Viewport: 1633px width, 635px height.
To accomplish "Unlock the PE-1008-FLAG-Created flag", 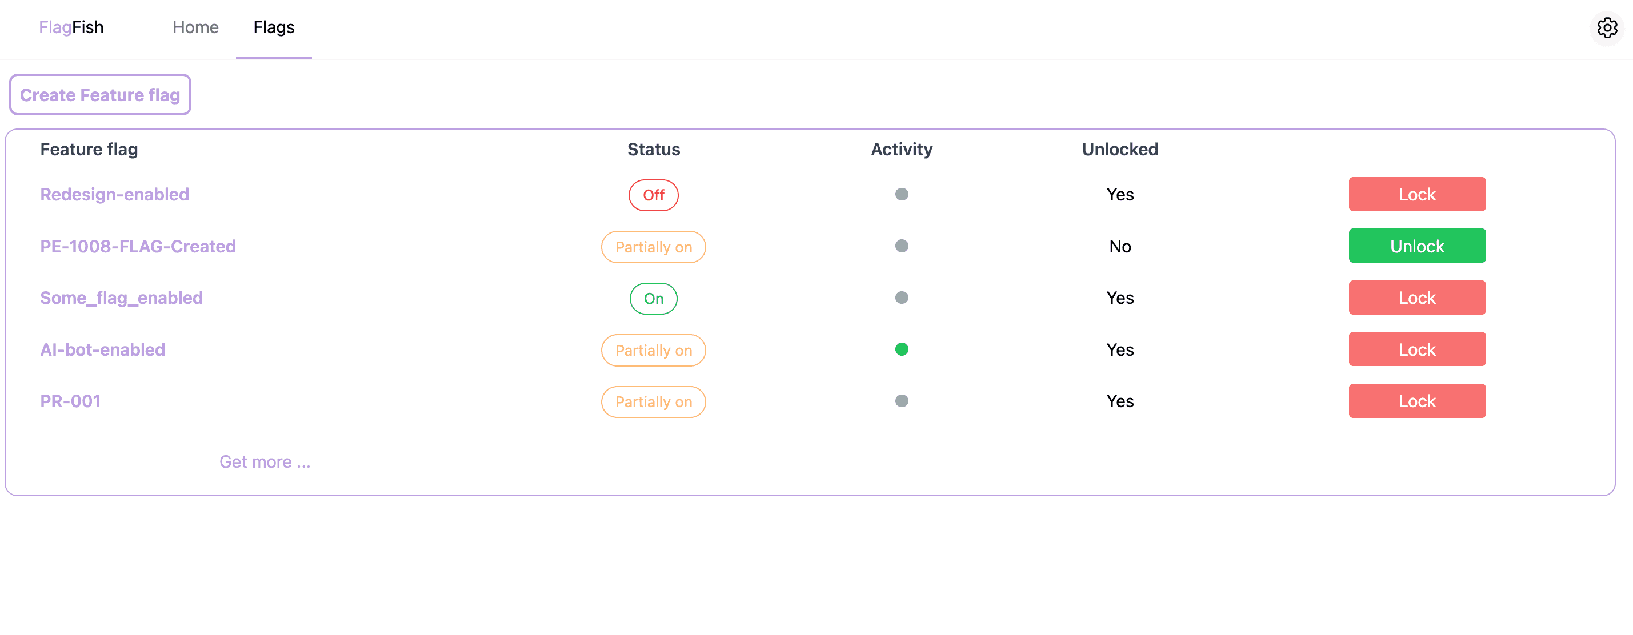I will coord(1418,246).
